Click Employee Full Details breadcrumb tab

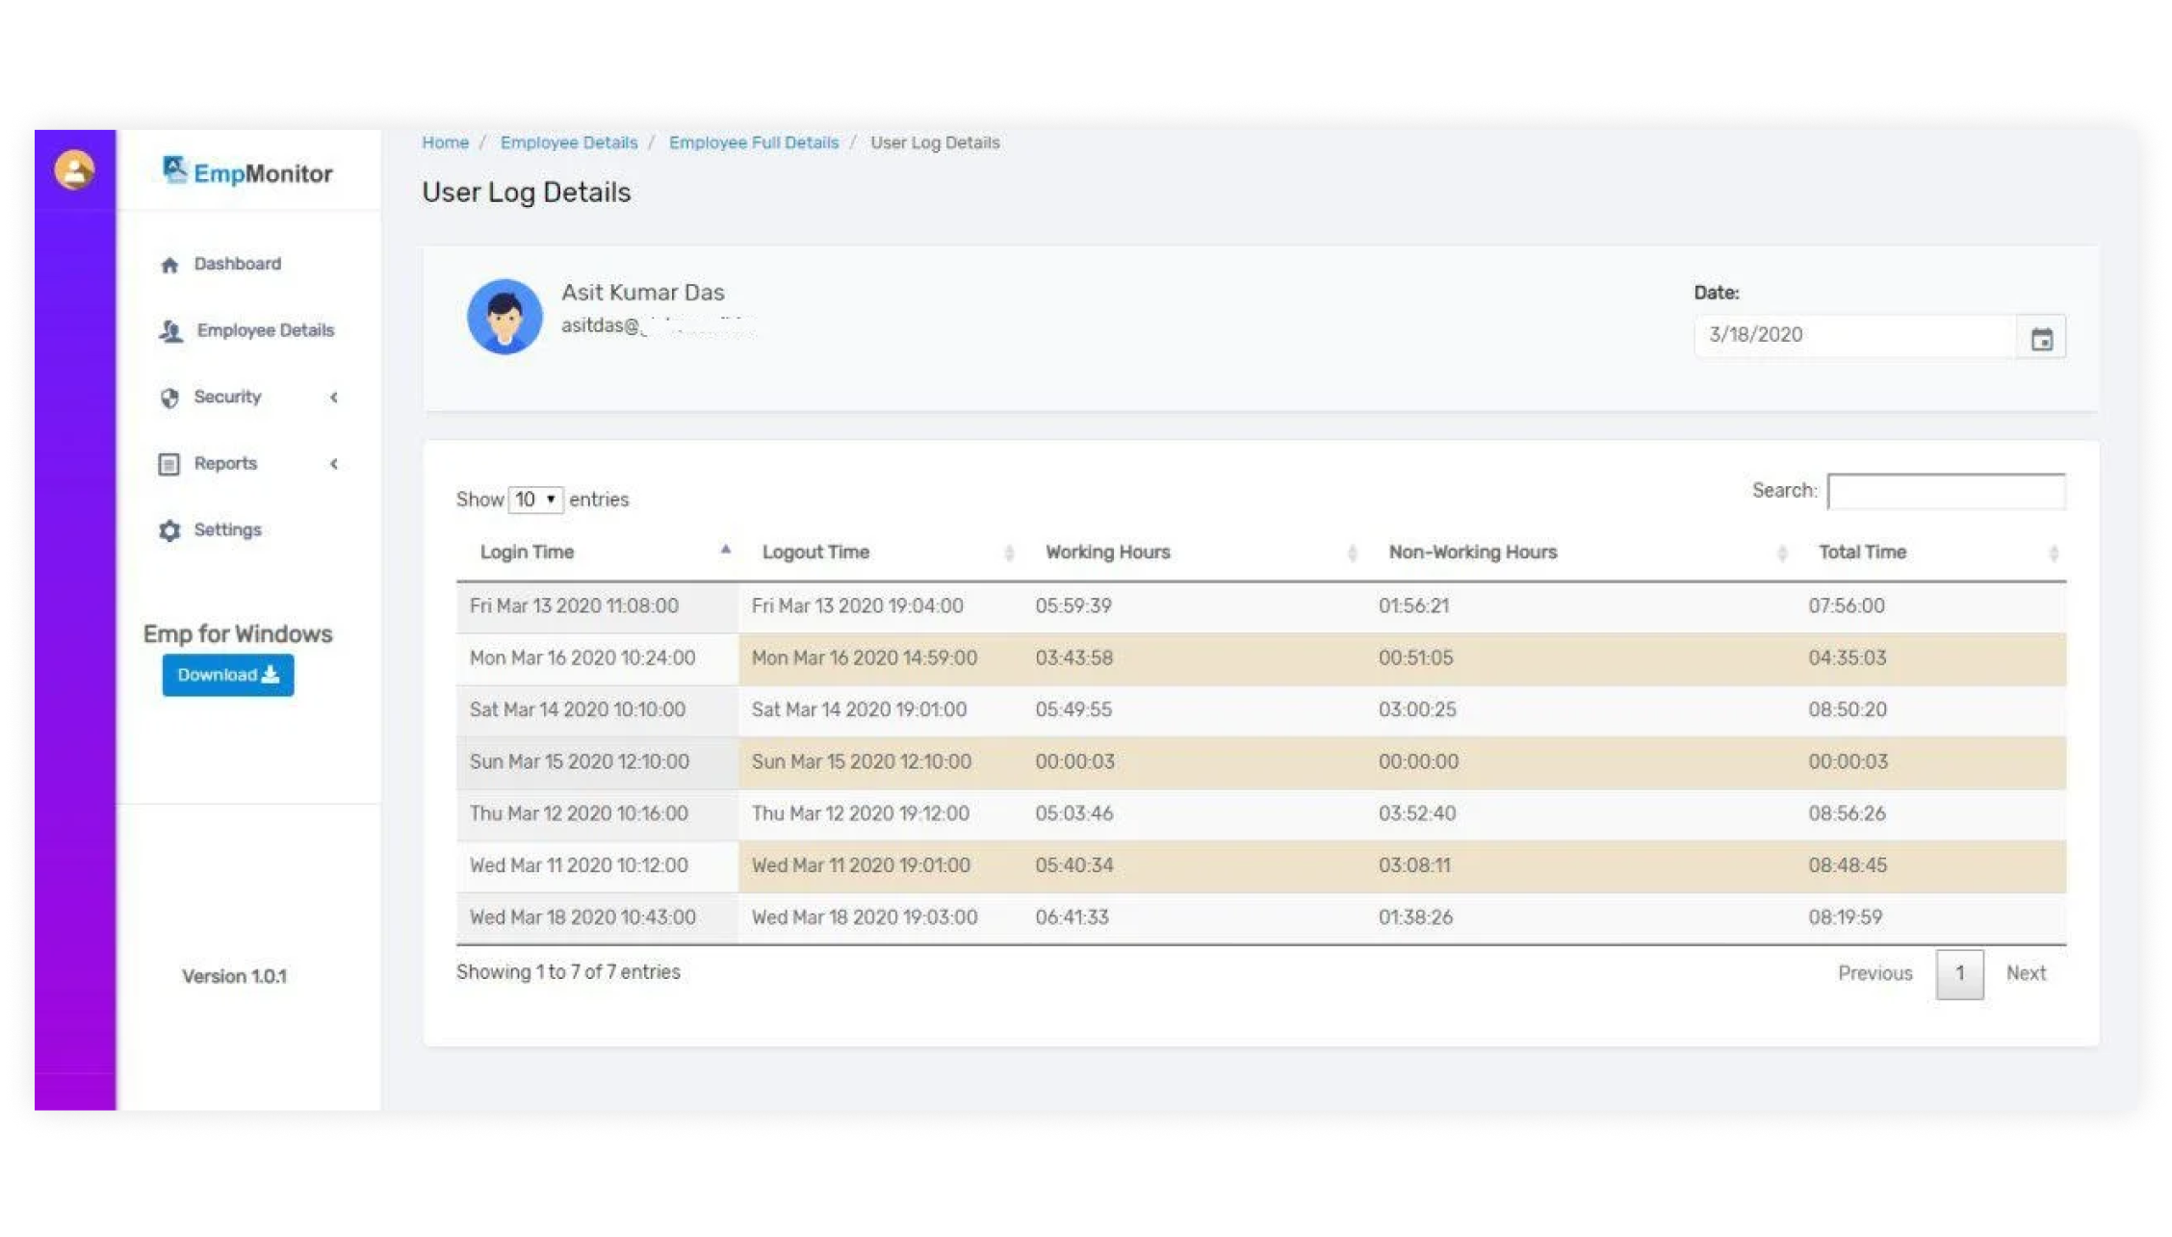click(x=752, y=142)
